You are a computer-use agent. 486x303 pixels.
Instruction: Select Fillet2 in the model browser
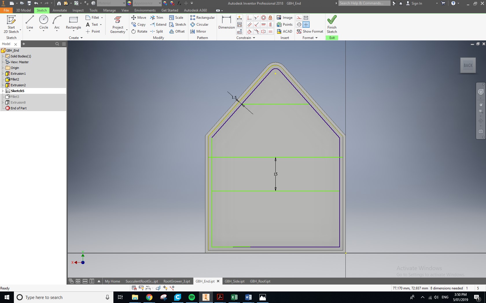(x=15, y=79)
